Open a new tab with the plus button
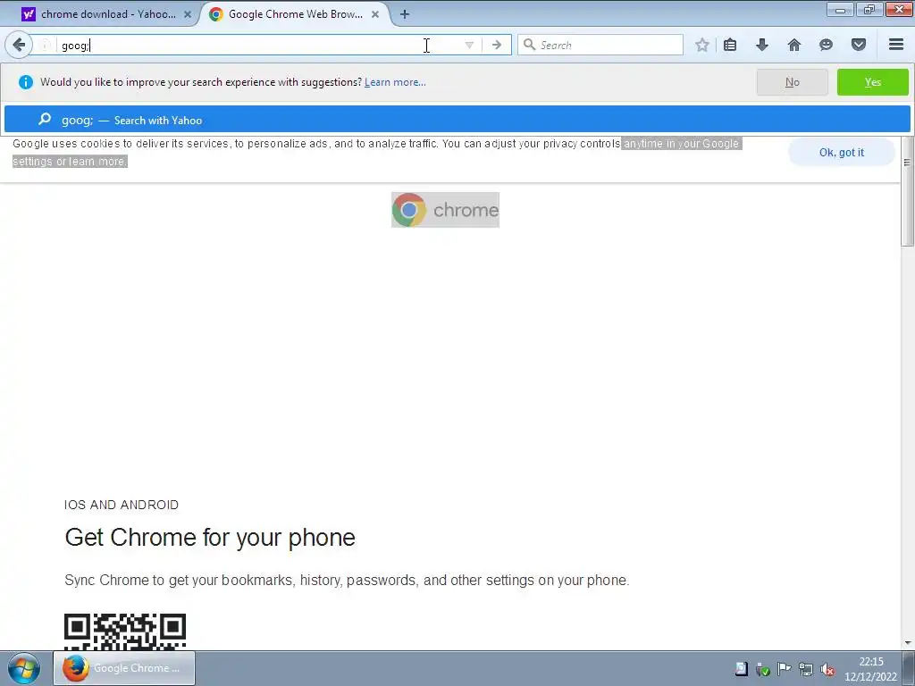The image size is (915, 686). (405, 14)
